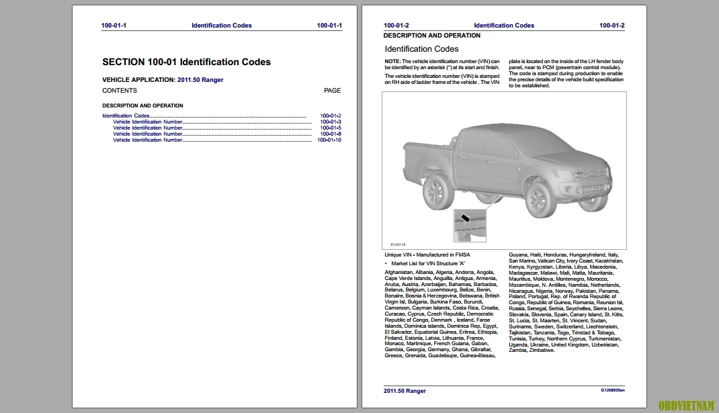This screenshot has height=413, width=719.
Task: Click the VEHICLE APPLICATION label
Action: (138, 80)
